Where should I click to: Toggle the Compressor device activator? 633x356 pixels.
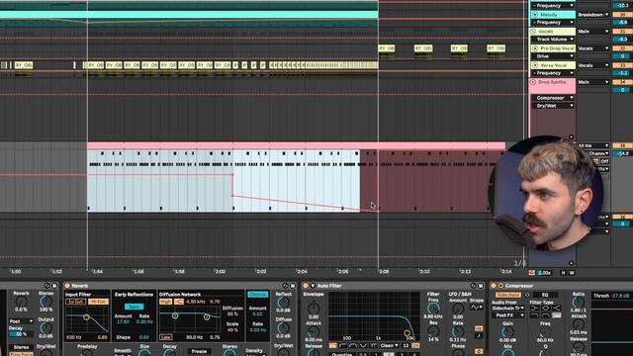click(x=494, y=286)
